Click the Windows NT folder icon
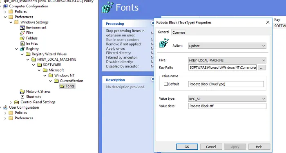The height and width of the screenshot is (153, 286). pos(51,75)
